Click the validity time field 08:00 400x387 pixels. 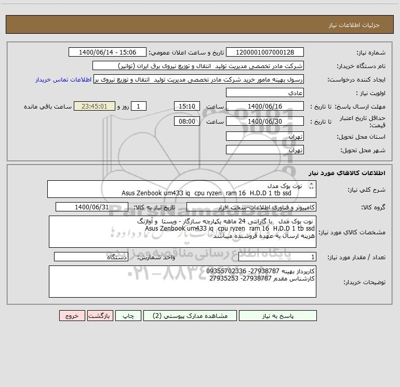[x=186, y=121]
